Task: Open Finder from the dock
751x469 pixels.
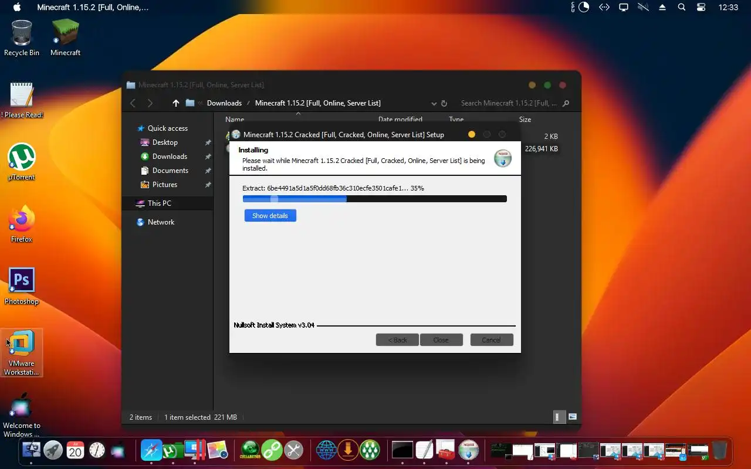Action: click(31, 450)
